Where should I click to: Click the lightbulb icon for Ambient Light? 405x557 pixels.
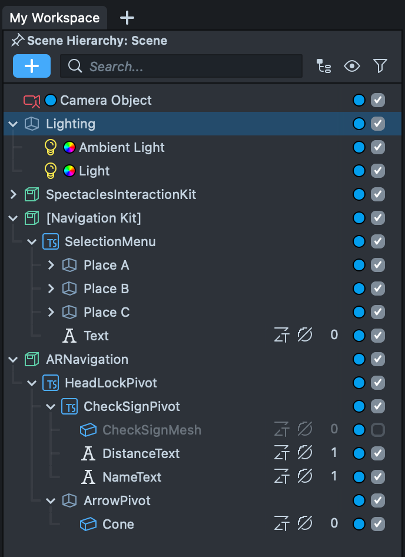[51, 147]
